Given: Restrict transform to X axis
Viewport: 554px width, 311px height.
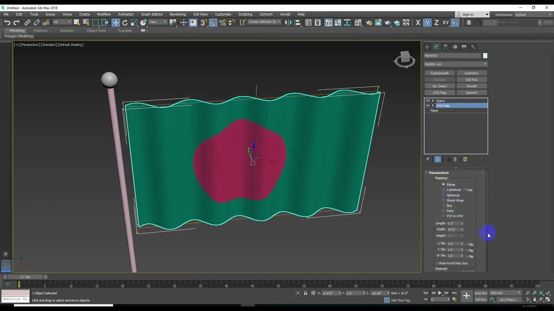Looking at the screenshot, I should tap(418, 22).
